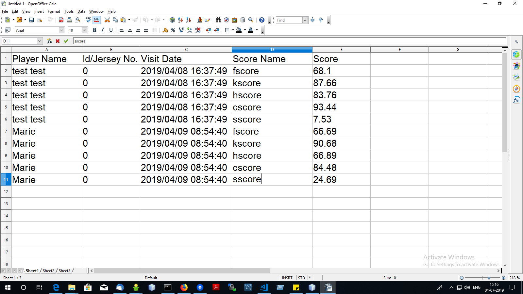This screenshot has width=523, height=294.
Task: Apply currency number format
Action: click(x=165, y=30)
